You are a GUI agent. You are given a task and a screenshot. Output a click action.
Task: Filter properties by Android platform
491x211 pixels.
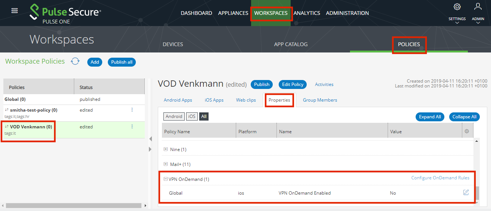click(174, 116)
